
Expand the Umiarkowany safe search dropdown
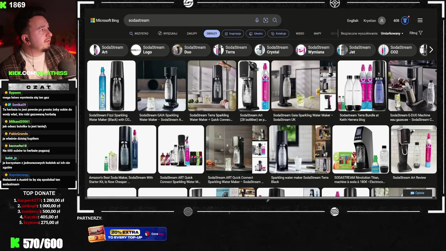point(392,33)
